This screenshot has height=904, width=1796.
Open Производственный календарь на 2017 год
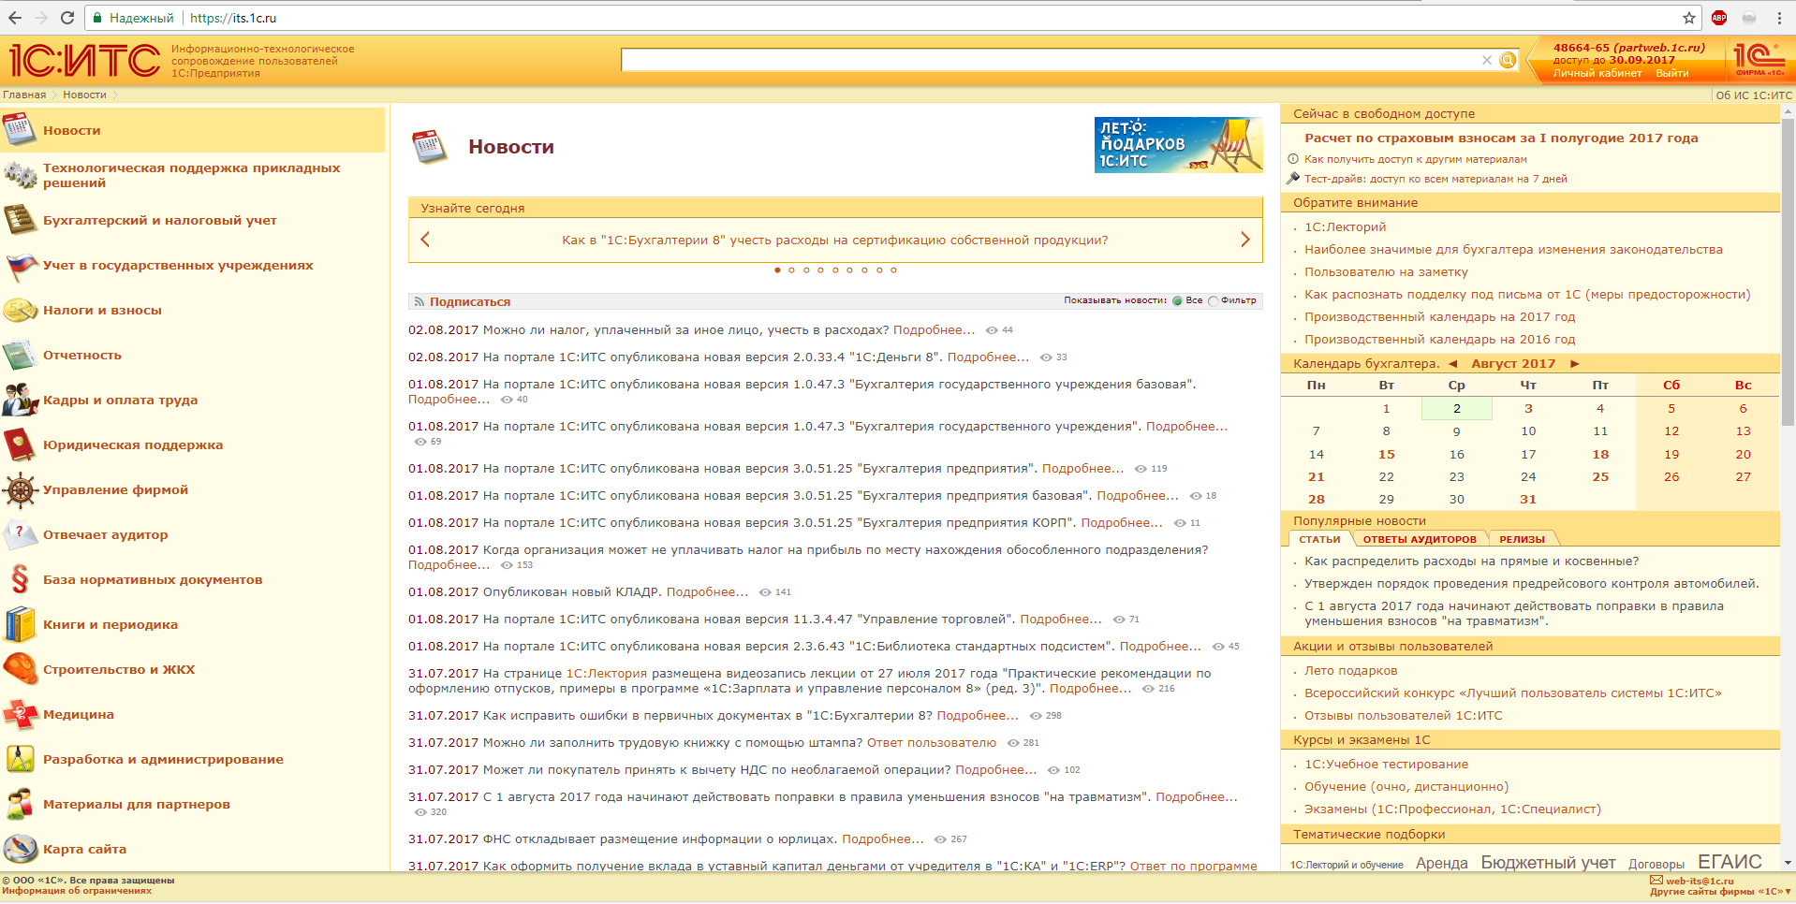point(1440,317)
